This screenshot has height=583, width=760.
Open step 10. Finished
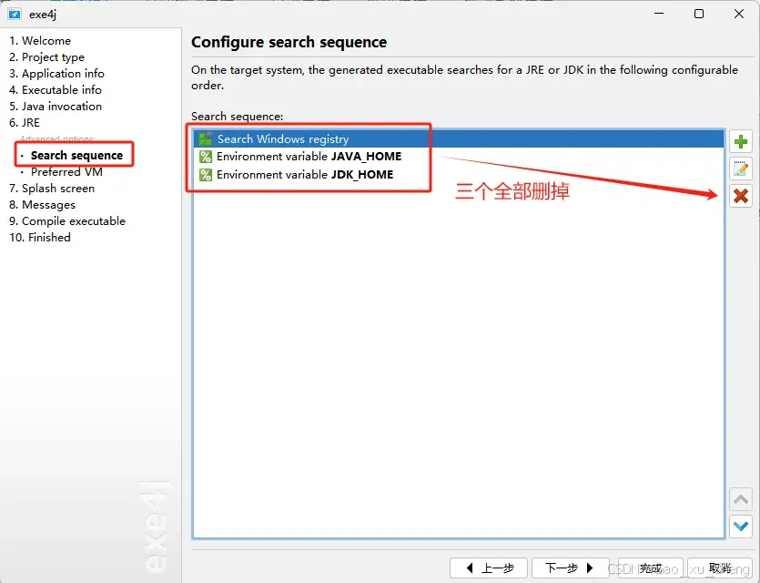[40, 238]
